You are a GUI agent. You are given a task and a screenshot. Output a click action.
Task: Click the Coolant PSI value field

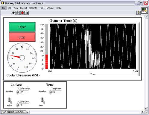pos(24,105)
